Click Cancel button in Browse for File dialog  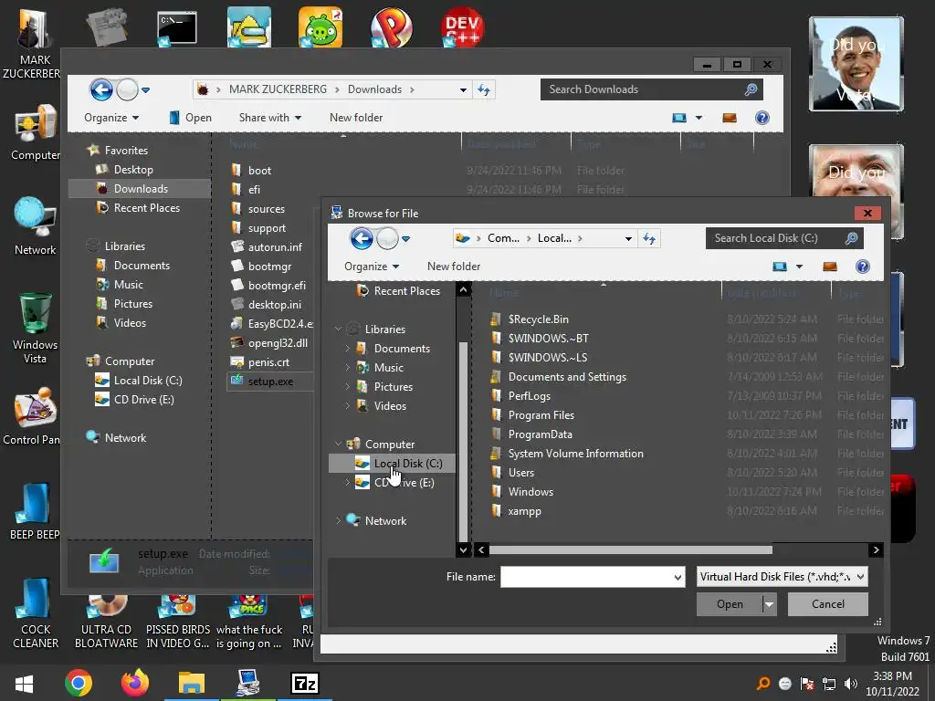tap(827, 604)
